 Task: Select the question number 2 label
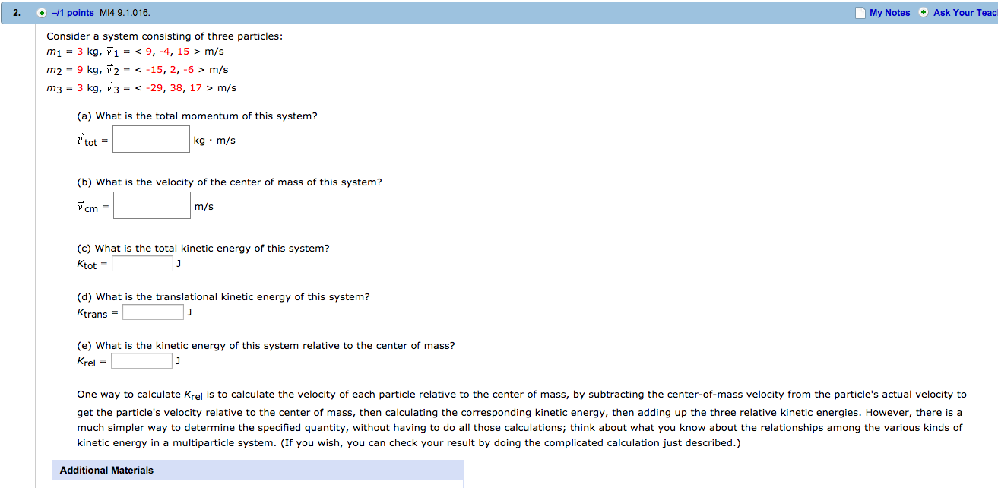[17, 13]
